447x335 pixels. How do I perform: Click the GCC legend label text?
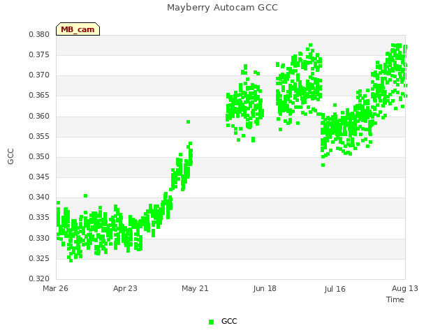pyautogui.click(x=229, y=321)
